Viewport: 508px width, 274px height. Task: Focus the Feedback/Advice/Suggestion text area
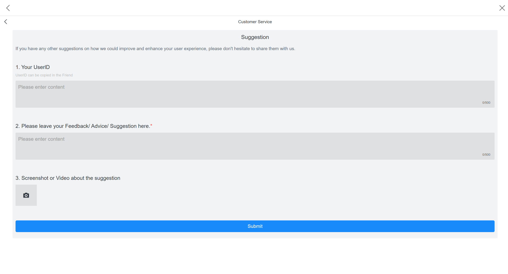(x=255, y=146)
